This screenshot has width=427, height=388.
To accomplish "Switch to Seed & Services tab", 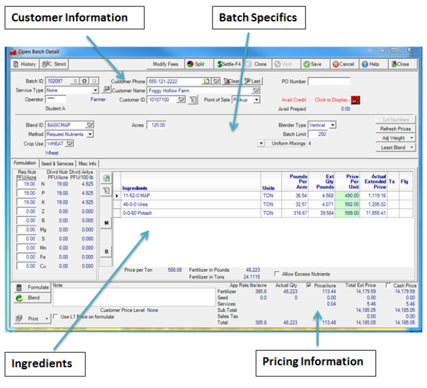I will click(x=57, y=164).
